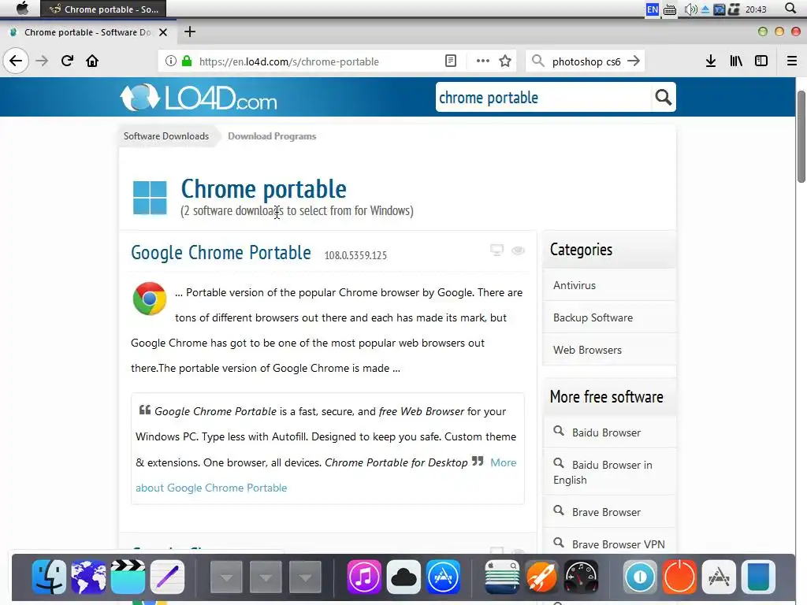Click the volume speaker tray icon
Image resolution: width=807 pixels, height=605 pixels.
[690, 9]
